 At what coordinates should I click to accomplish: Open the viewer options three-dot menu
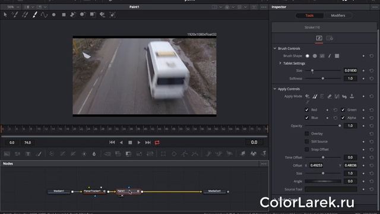[264, 7]
